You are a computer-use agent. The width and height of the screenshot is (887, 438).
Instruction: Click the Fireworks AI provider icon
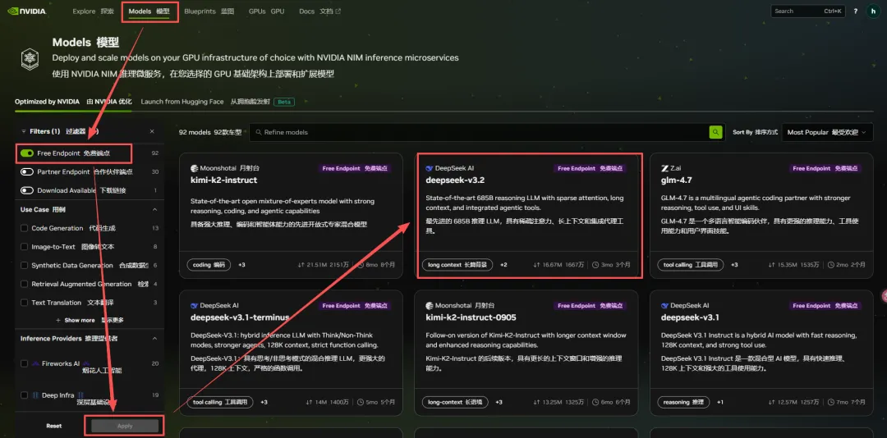click(35, 363)
